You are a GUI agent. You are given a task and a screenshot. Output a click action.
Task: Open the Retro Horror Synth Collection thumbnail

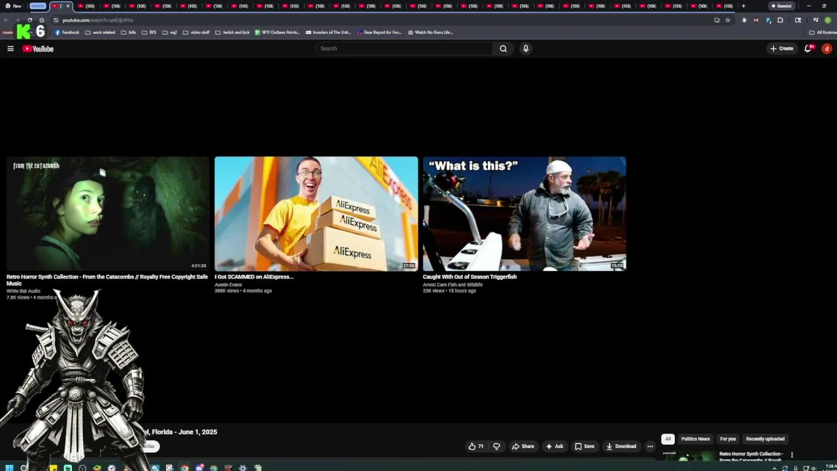[x=108, y=213]
